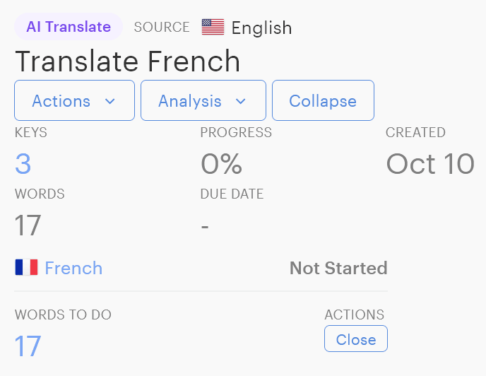The image size is (486, 376).
Task: Open the 3 keys count link
Action: click(23, 164)
